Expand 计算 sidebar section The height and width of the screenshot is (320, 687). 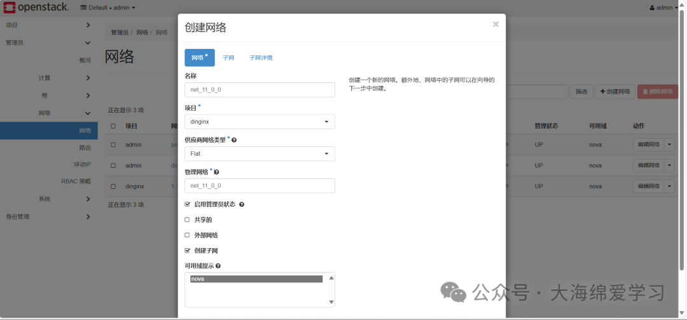pos(48,78)
